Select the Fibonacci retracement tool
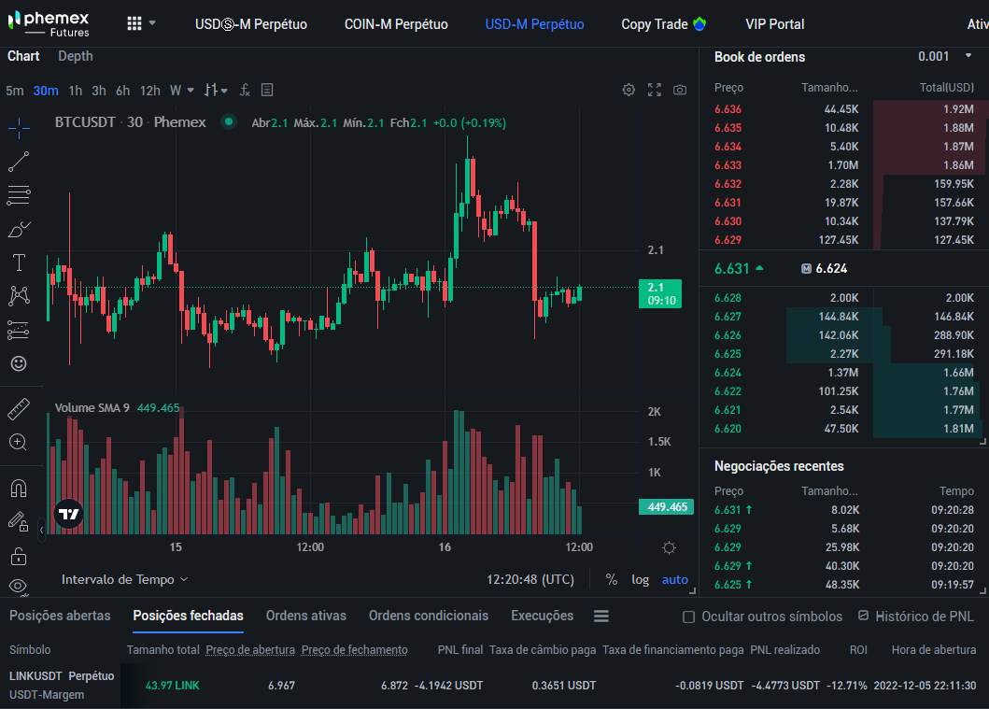This screenshot has width=989, height=709. tap(19, 195)
